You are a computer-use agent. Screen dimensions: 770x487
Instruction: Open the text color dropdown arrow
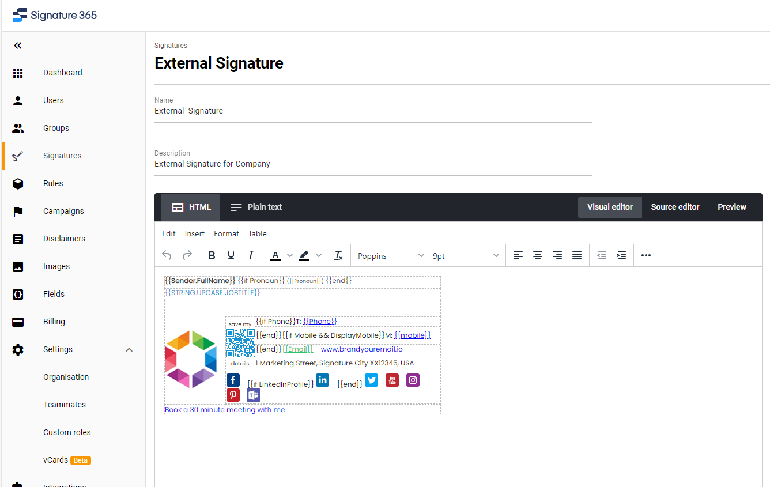290,255
